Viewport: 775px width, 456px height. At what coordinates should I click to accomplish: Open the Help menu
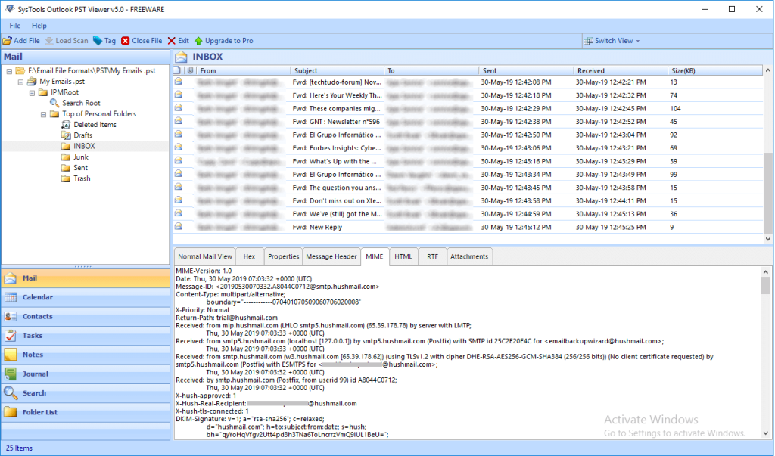click(39, 26)
